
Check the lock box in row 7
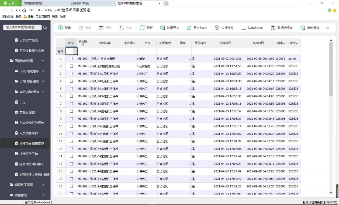point(71,104)
